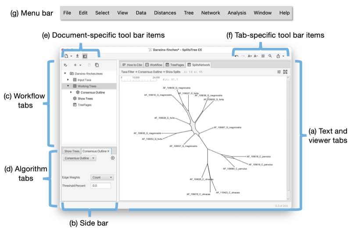This screenshot has height=231, width=351.
Task: Expand the Input Taxa tree node
Action: (x=68, y=80)
